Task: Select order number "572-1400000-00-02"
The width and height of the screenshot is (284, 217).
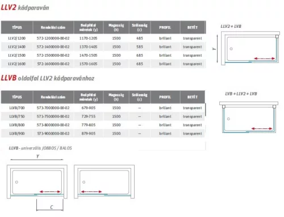Action: click(x=53, y=47)
